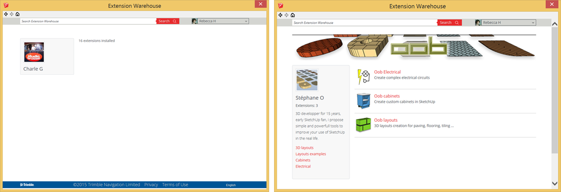Open Rebecca H dropdown in the Charle G window
Screen dimensions: 561x192
223,21
